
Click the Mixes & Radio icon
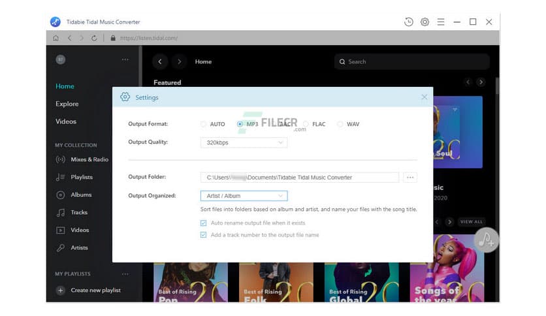pos(60,159)
